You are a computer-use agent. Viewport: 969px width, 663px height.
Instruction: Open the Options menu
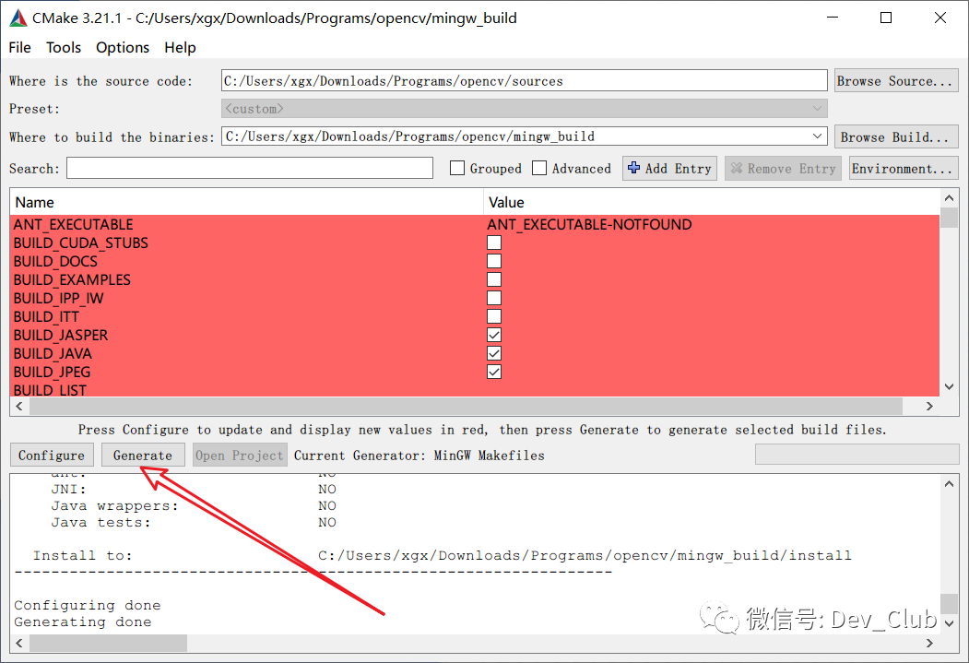[123, 48]
